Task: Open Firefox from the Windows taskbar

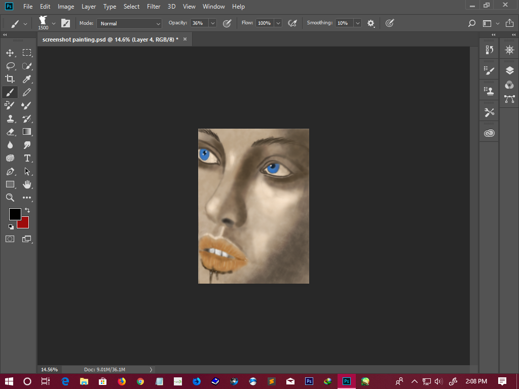Action: 121,381
